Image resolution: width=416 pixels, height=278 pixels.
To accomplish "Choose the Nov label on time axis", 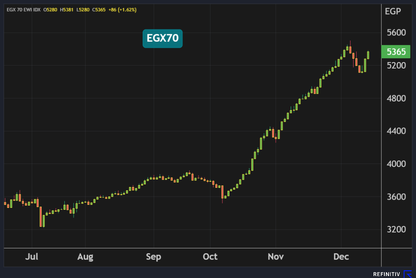I will tap(276, 257).
